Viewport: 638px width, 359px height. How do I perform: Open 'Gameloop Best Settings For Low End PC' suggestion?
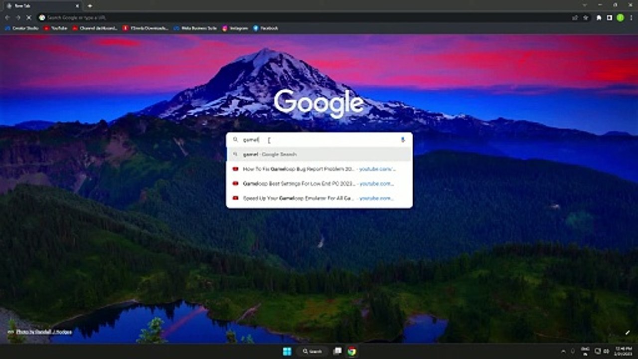[x=319, y=183]
